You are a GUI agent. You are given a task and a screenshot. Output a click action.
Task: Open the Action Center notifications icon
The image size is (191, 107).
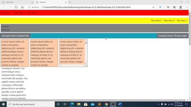tap(186, 104)
